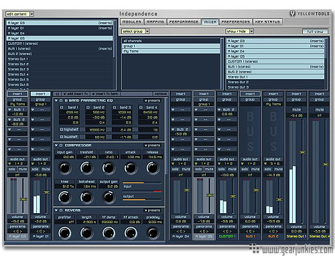
Task: Click the reverb hf damp knob
Action: pos(109,233)
